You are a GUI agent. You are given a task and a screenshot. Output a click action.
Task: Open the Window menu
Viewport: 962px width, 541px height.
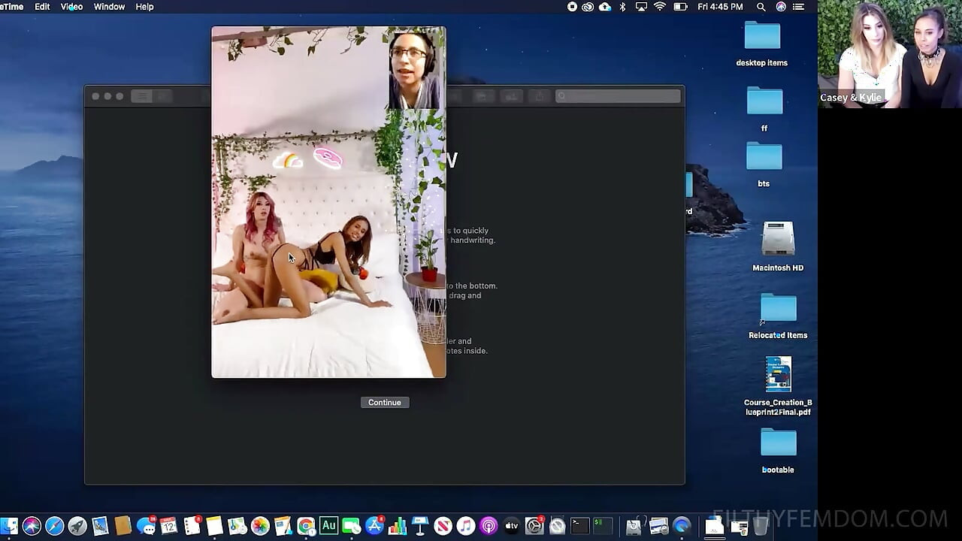pyautogui.click(x=109, y=7)
